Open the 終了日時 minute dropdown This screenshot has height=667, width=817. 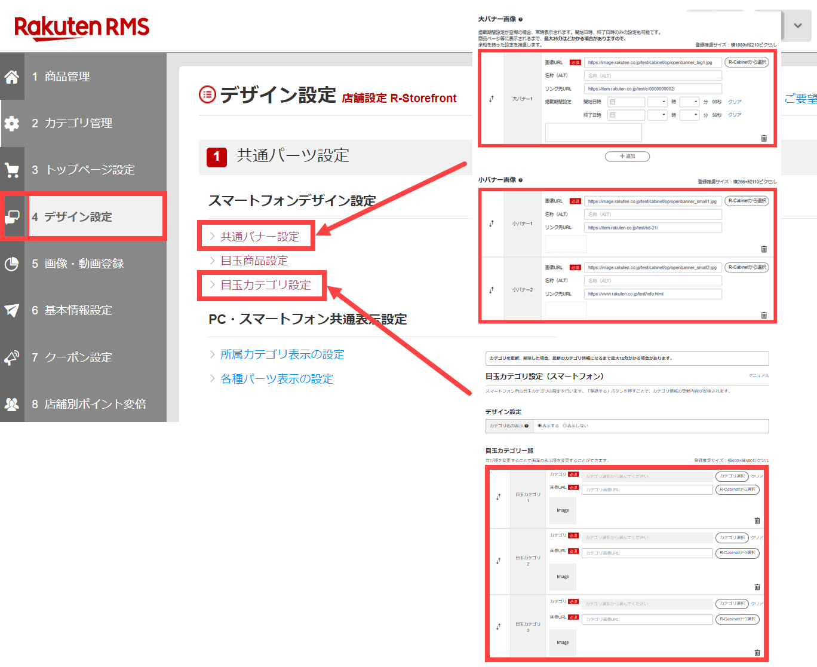tap(689, 115)
